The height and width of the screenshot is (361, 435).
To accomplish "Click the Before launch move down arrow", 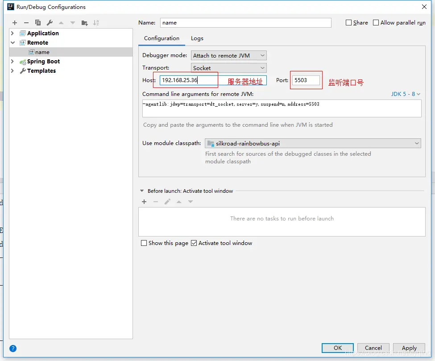I will (191, 202).
